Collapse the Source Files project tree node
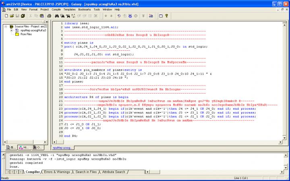The image size is (290, 181). [6, 26]
